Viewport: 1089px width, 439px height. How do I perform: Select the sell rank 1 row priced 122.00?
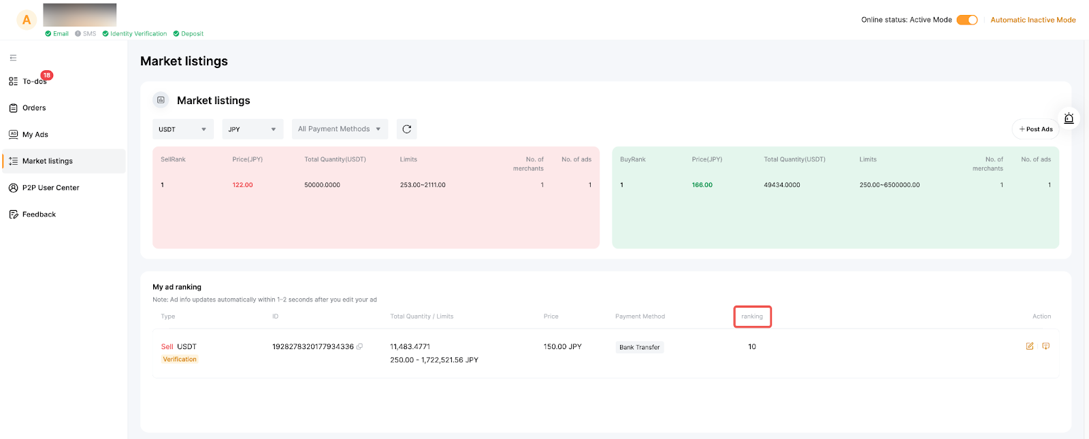tap(376, 185)
